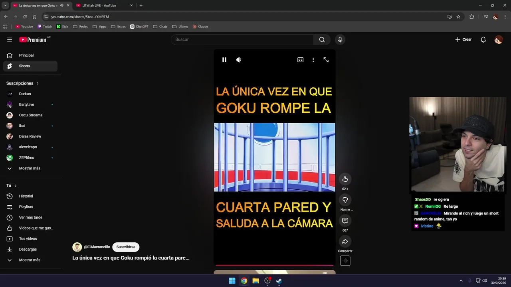Screen dimensions: 511x287
Task: Open the ZEPfilms subscription channel
Action: click(x=30, y=157)
